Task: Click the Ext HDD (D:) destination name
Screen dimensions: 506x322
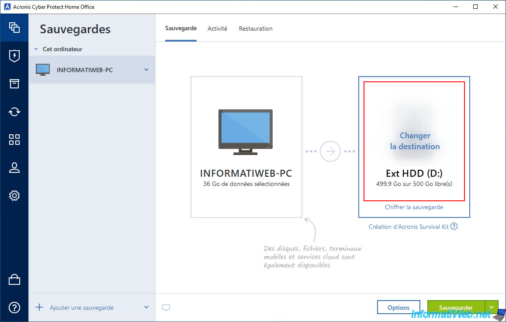Action: (x=414, y=173)
